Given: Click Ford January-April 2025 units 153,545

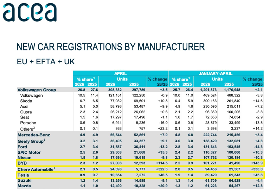Looking at the screenshot, I should point(234,147).
